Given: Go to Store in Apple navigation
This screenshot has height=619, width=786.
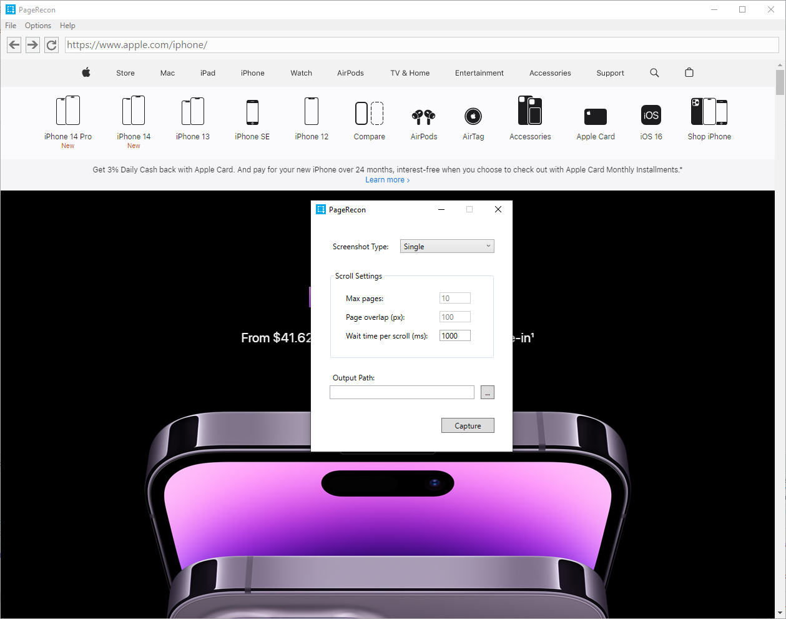Looking at the screenshot, I should pyautogui.click(x=125, y=73).
